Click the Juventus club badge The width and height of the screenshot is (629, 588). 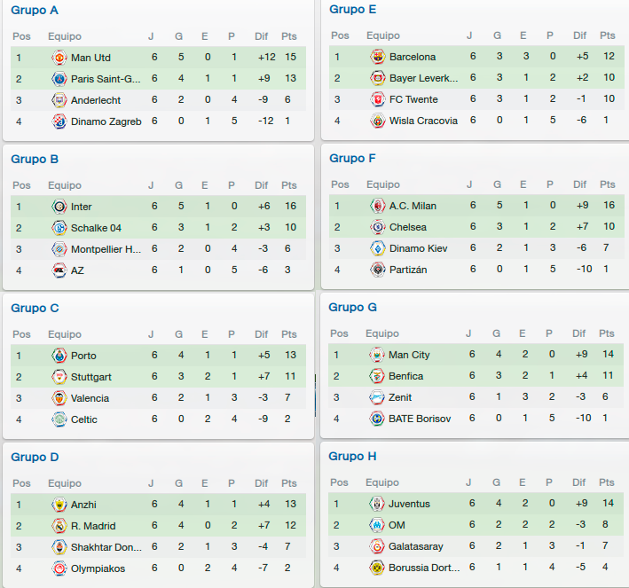[x=377, y=504]
